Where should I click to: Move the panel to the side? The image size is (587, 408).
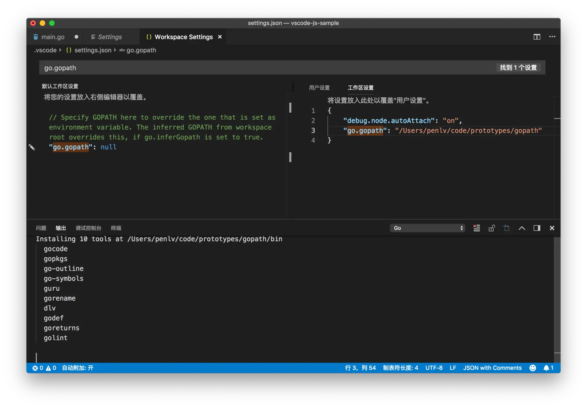(537, 228)
